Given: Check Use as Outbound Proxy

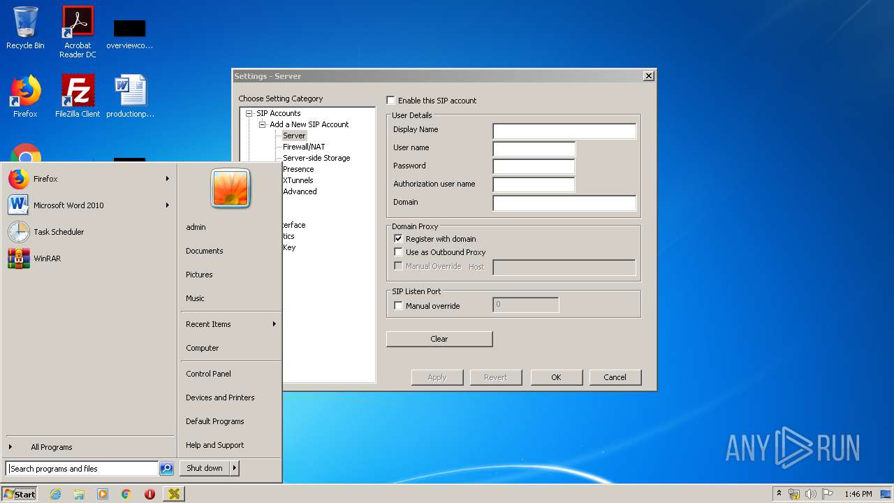Looking at the screenshot, I should point(398,252).
